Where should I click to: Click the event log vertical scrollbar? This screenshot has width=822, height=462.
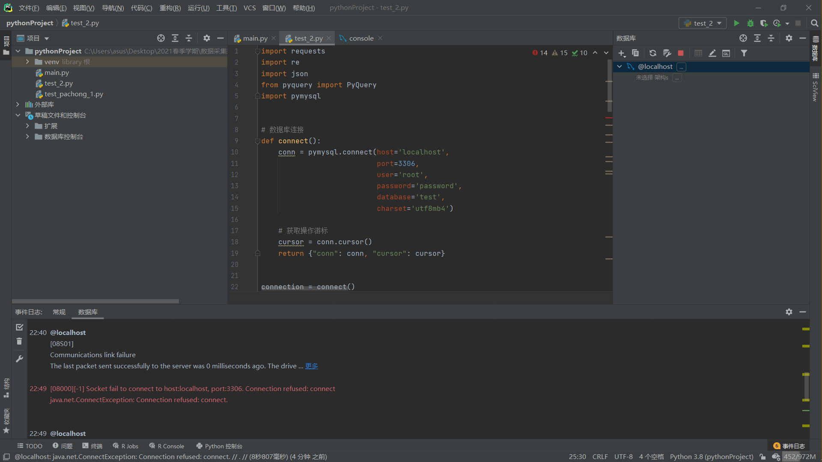click(x=806, y=387)
